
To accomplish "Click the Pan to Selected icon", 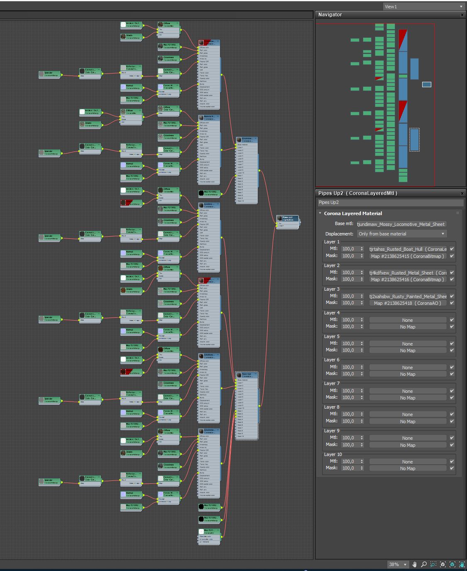I will (x=461, y=564).
